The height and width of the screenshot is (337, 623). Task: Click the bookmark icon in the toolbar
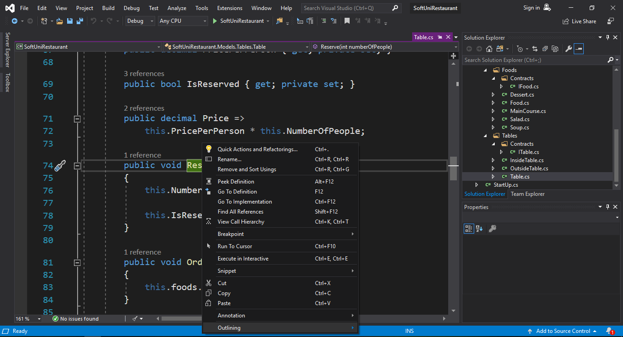pyautogui.click(x=347, y=21)
